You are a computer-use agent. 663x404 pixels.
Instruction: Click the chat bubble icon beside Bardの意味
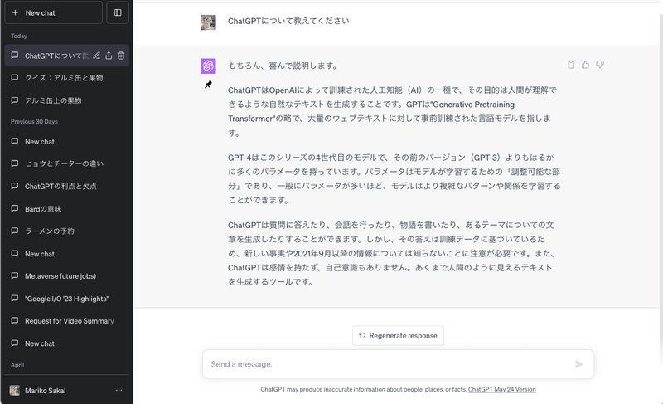click(x=15, y=208)
